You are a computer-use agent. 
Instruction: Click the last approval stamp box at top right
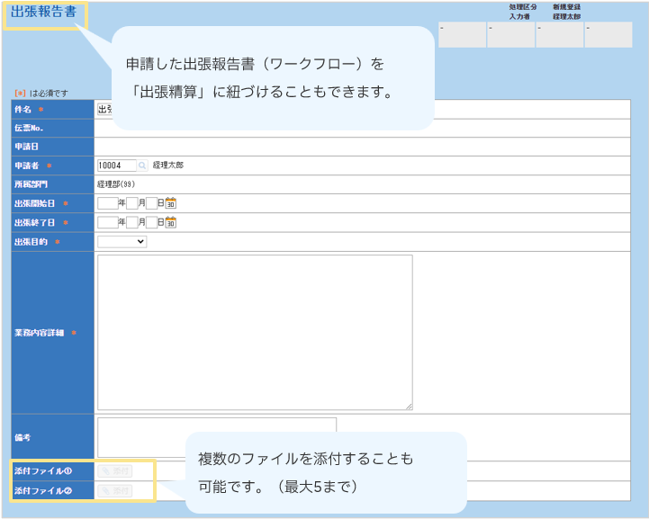coord(608,34)
